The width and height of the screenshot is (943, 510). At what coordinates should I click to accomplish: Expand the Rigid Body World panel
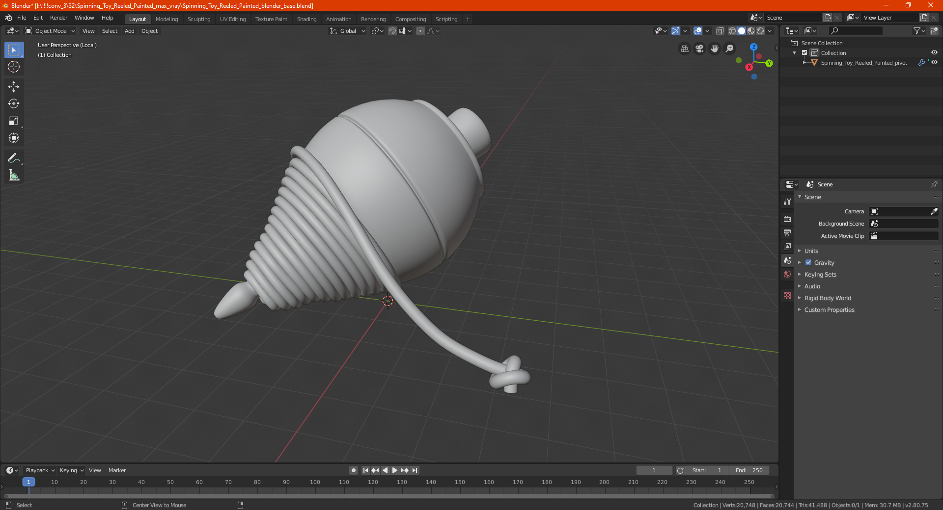pyautogui.click(x=828, y=298)
